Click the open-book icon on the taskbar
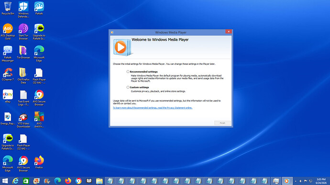Screen dimensions: 330x185 (x=89, y=181)
